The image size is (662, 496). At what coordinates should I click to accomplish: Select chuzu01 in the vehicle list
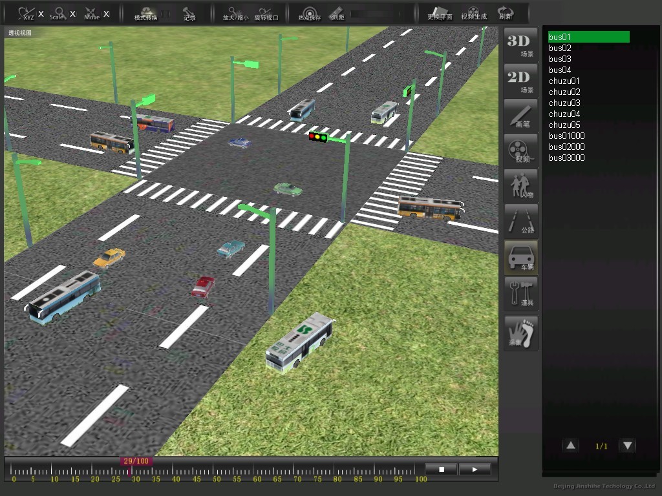(x=564, y=81)
